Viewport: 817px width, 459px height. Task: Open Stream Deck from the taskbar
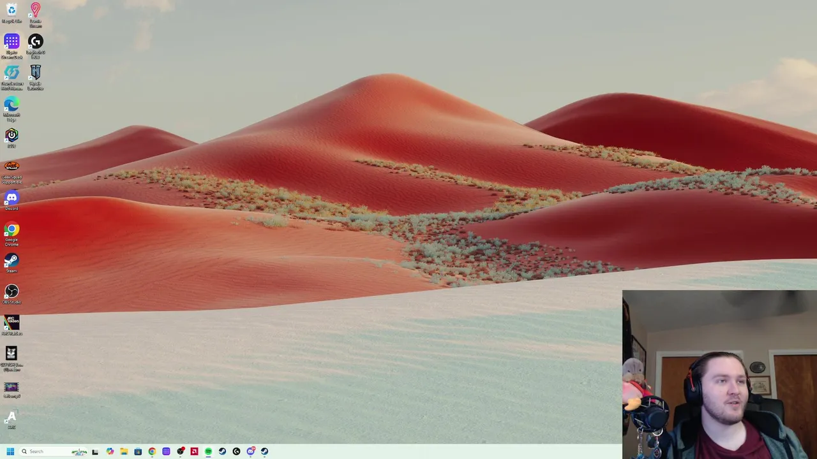(166, 451)
